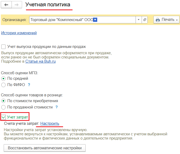The image size is (180, 154).
Task: Open the Статье на Buh.ru link
Action: coord(40,61)
